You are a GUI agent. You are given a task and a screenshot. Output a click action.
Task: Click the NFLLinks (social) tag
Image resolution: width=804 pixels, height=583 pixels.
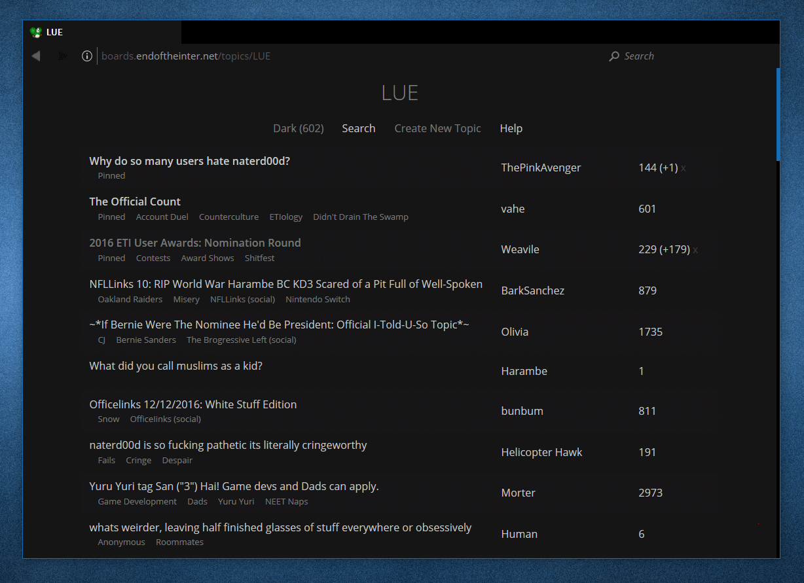pos(243,300)
